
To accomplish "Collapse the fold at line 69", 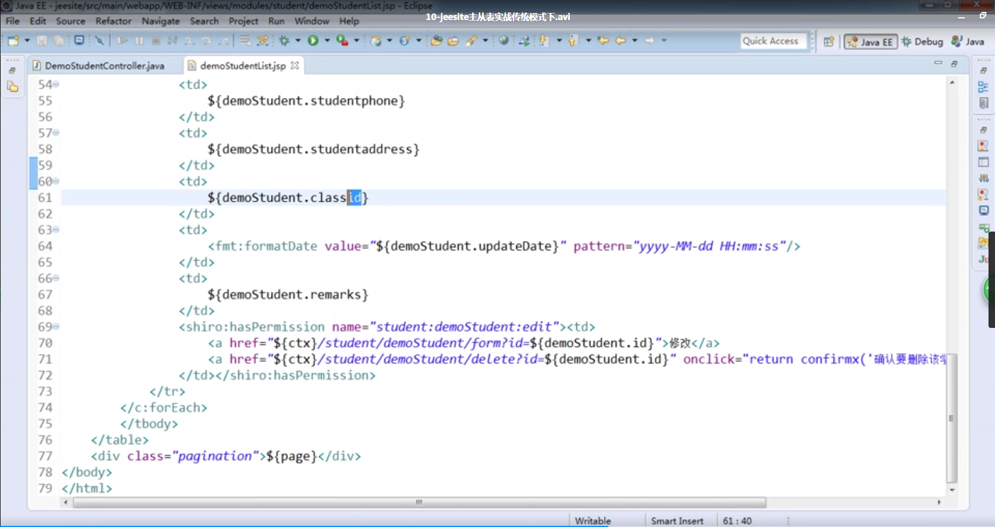I will [x=56, y=327].
